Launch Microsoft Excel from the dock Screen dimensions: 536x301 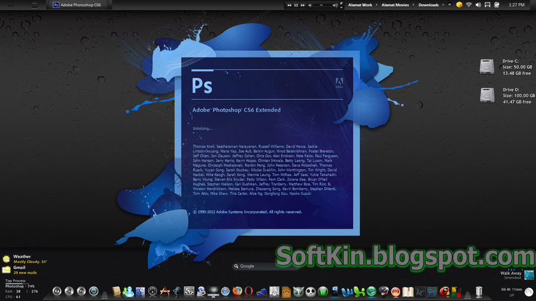pos(359,292)
